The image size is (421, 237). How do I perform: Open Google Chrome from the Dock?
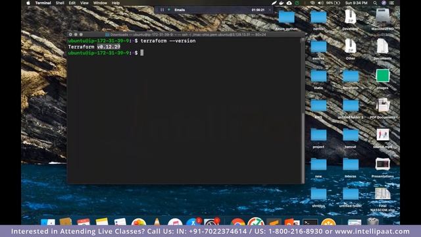pyautogui.click(x=237, y=222)
